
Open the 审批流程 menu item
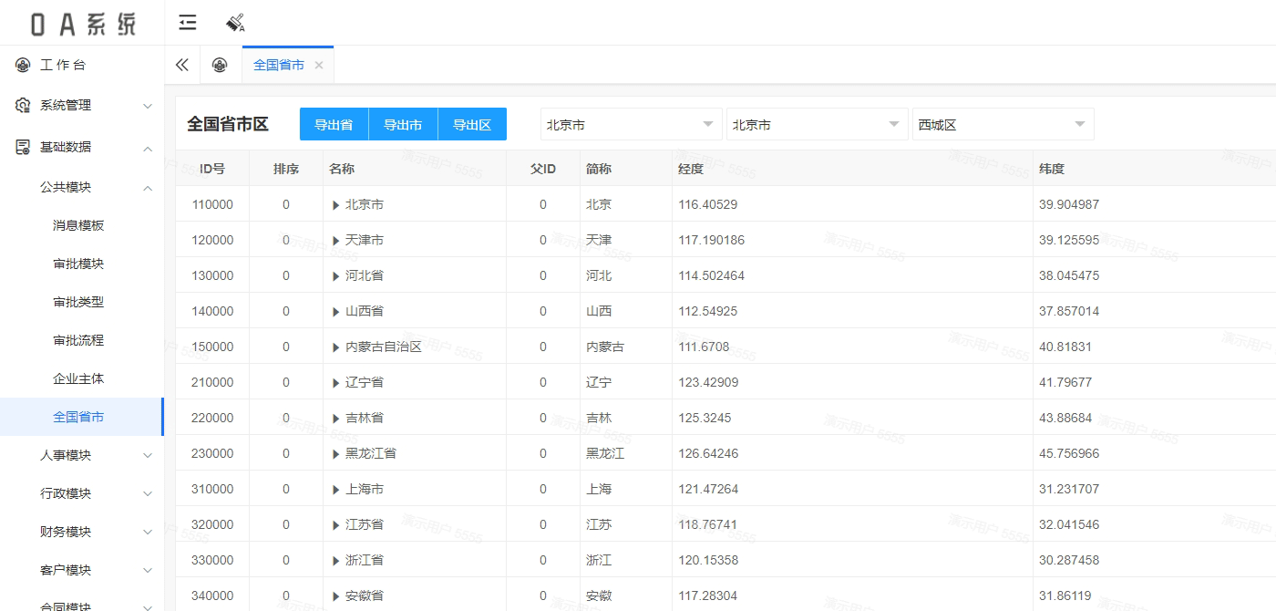coord(78,340)
